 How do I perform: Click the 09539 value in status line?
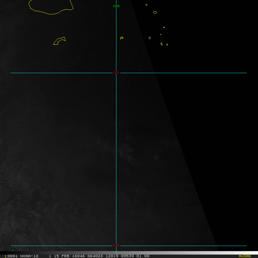[x=127, y=256]
